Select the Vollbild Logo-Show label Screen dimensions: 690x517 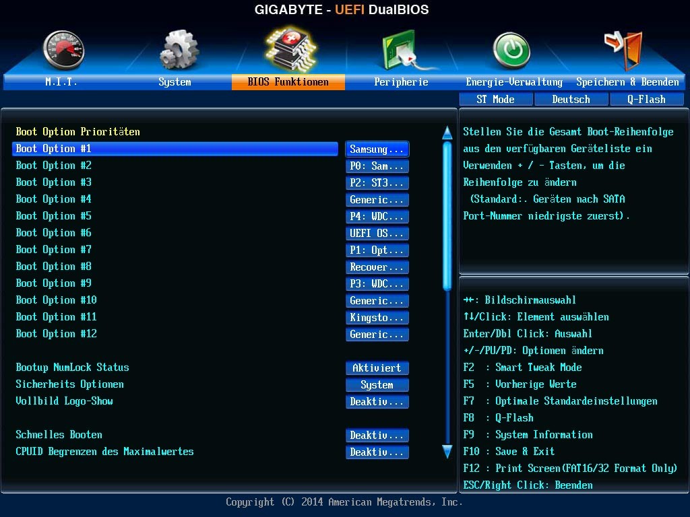(64, 401)
